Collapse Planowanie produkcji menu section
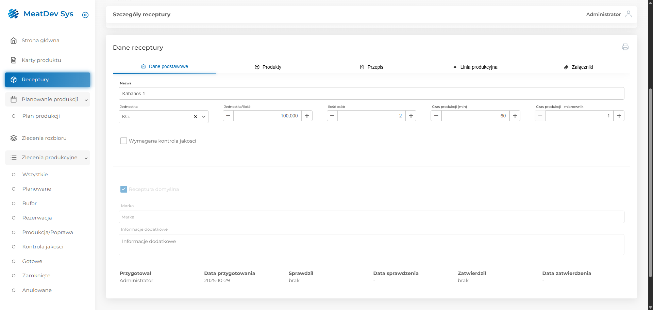 tap(86, 100)
